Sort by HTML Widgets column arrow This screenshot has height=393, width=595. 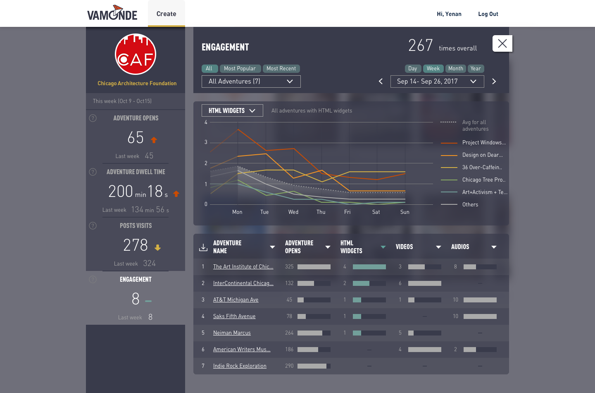click(x=383, y=247)
